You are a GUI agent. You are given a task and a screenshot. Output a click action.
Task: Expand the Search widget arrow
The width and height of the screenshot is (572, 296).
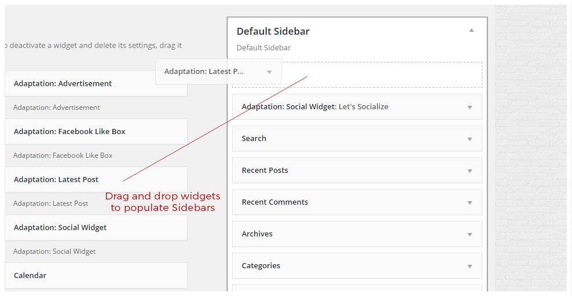click(x=470, y=139)
